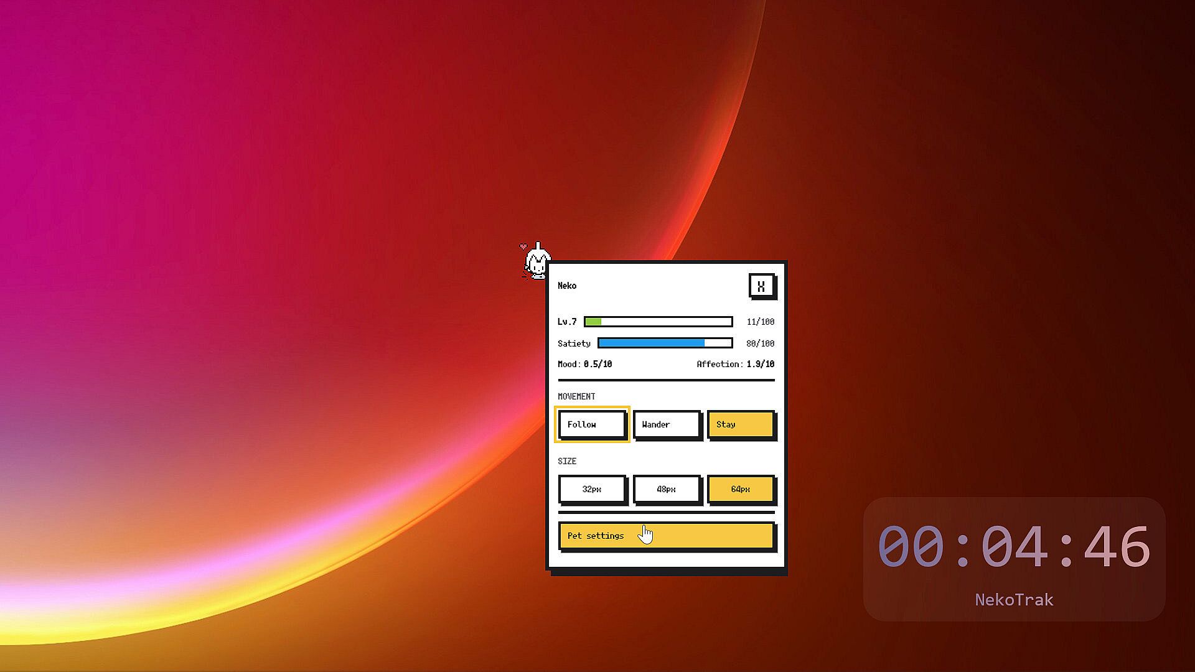Select the Follow movement mode

coord(591,424)
